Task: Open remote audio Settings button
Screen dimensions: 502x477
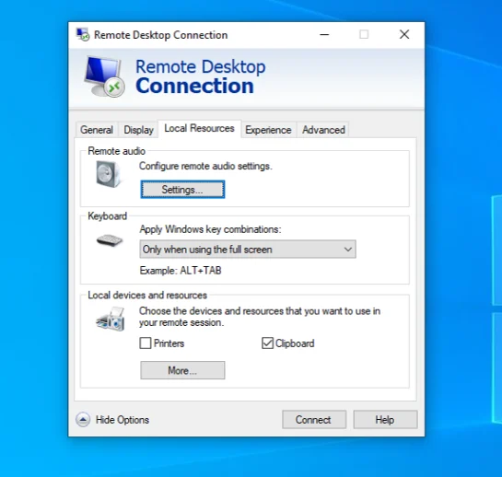Action: tap(182, 190)
